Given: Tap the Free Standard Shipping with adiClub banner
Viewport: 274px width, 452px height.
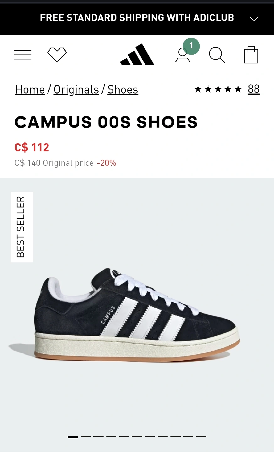Looking at the screenshot, I should point(137,18).
